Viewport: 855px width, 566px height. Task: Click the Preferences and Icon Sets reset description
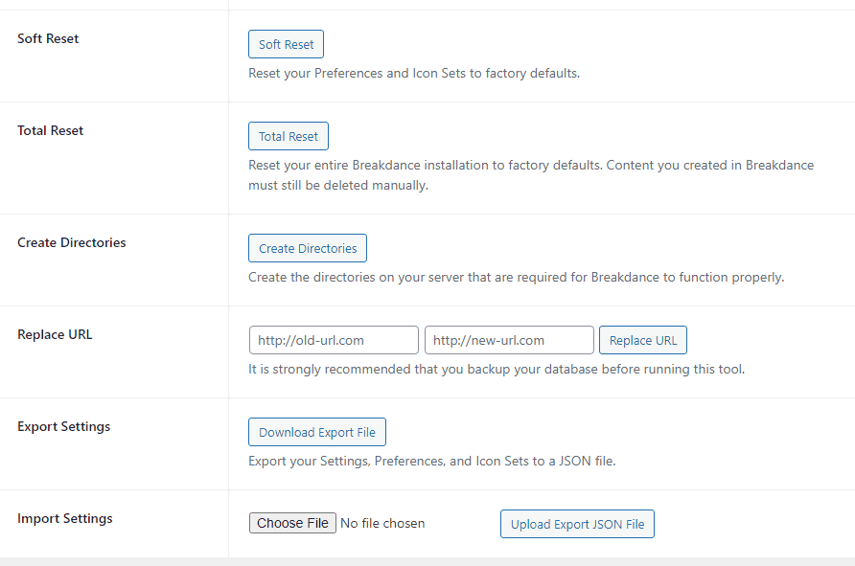pyautogui.click(x=413, y=73)
